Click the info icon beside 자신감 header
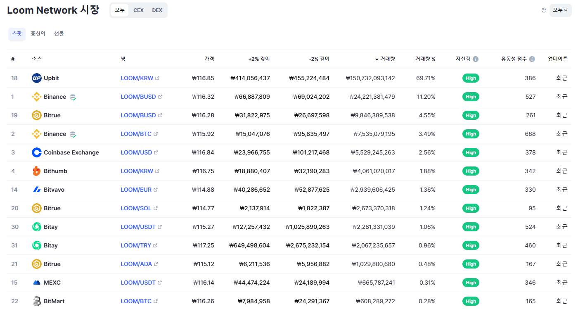Image resolution: width=578 pixels, height=309 pixels. 476,59
